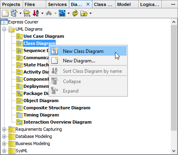The height and width of the screenshot is (155, 178).
Task: Click the gray Move Up arrow icon
Action: tap(49, 13)
